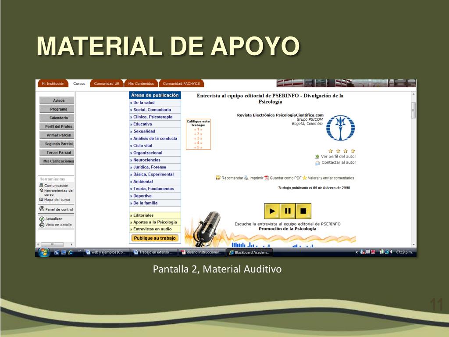Switch to Blackboard Academic taskbar window
The image size is (449, 337).
tap(249, 252)
